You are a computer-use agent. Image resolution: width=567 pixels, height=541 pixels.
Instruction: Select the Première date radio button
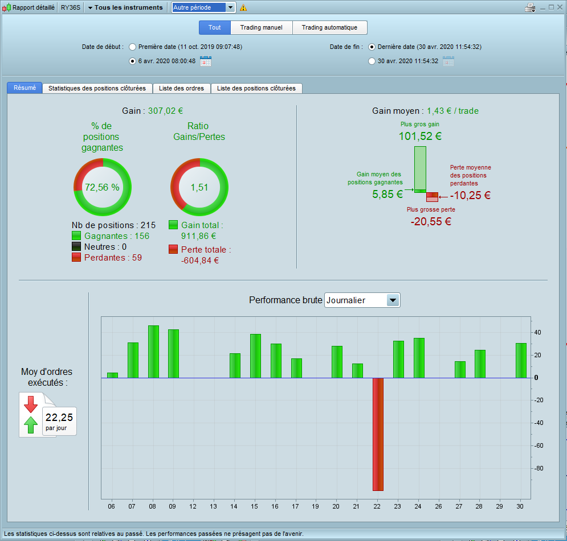(x=133, y=47)
